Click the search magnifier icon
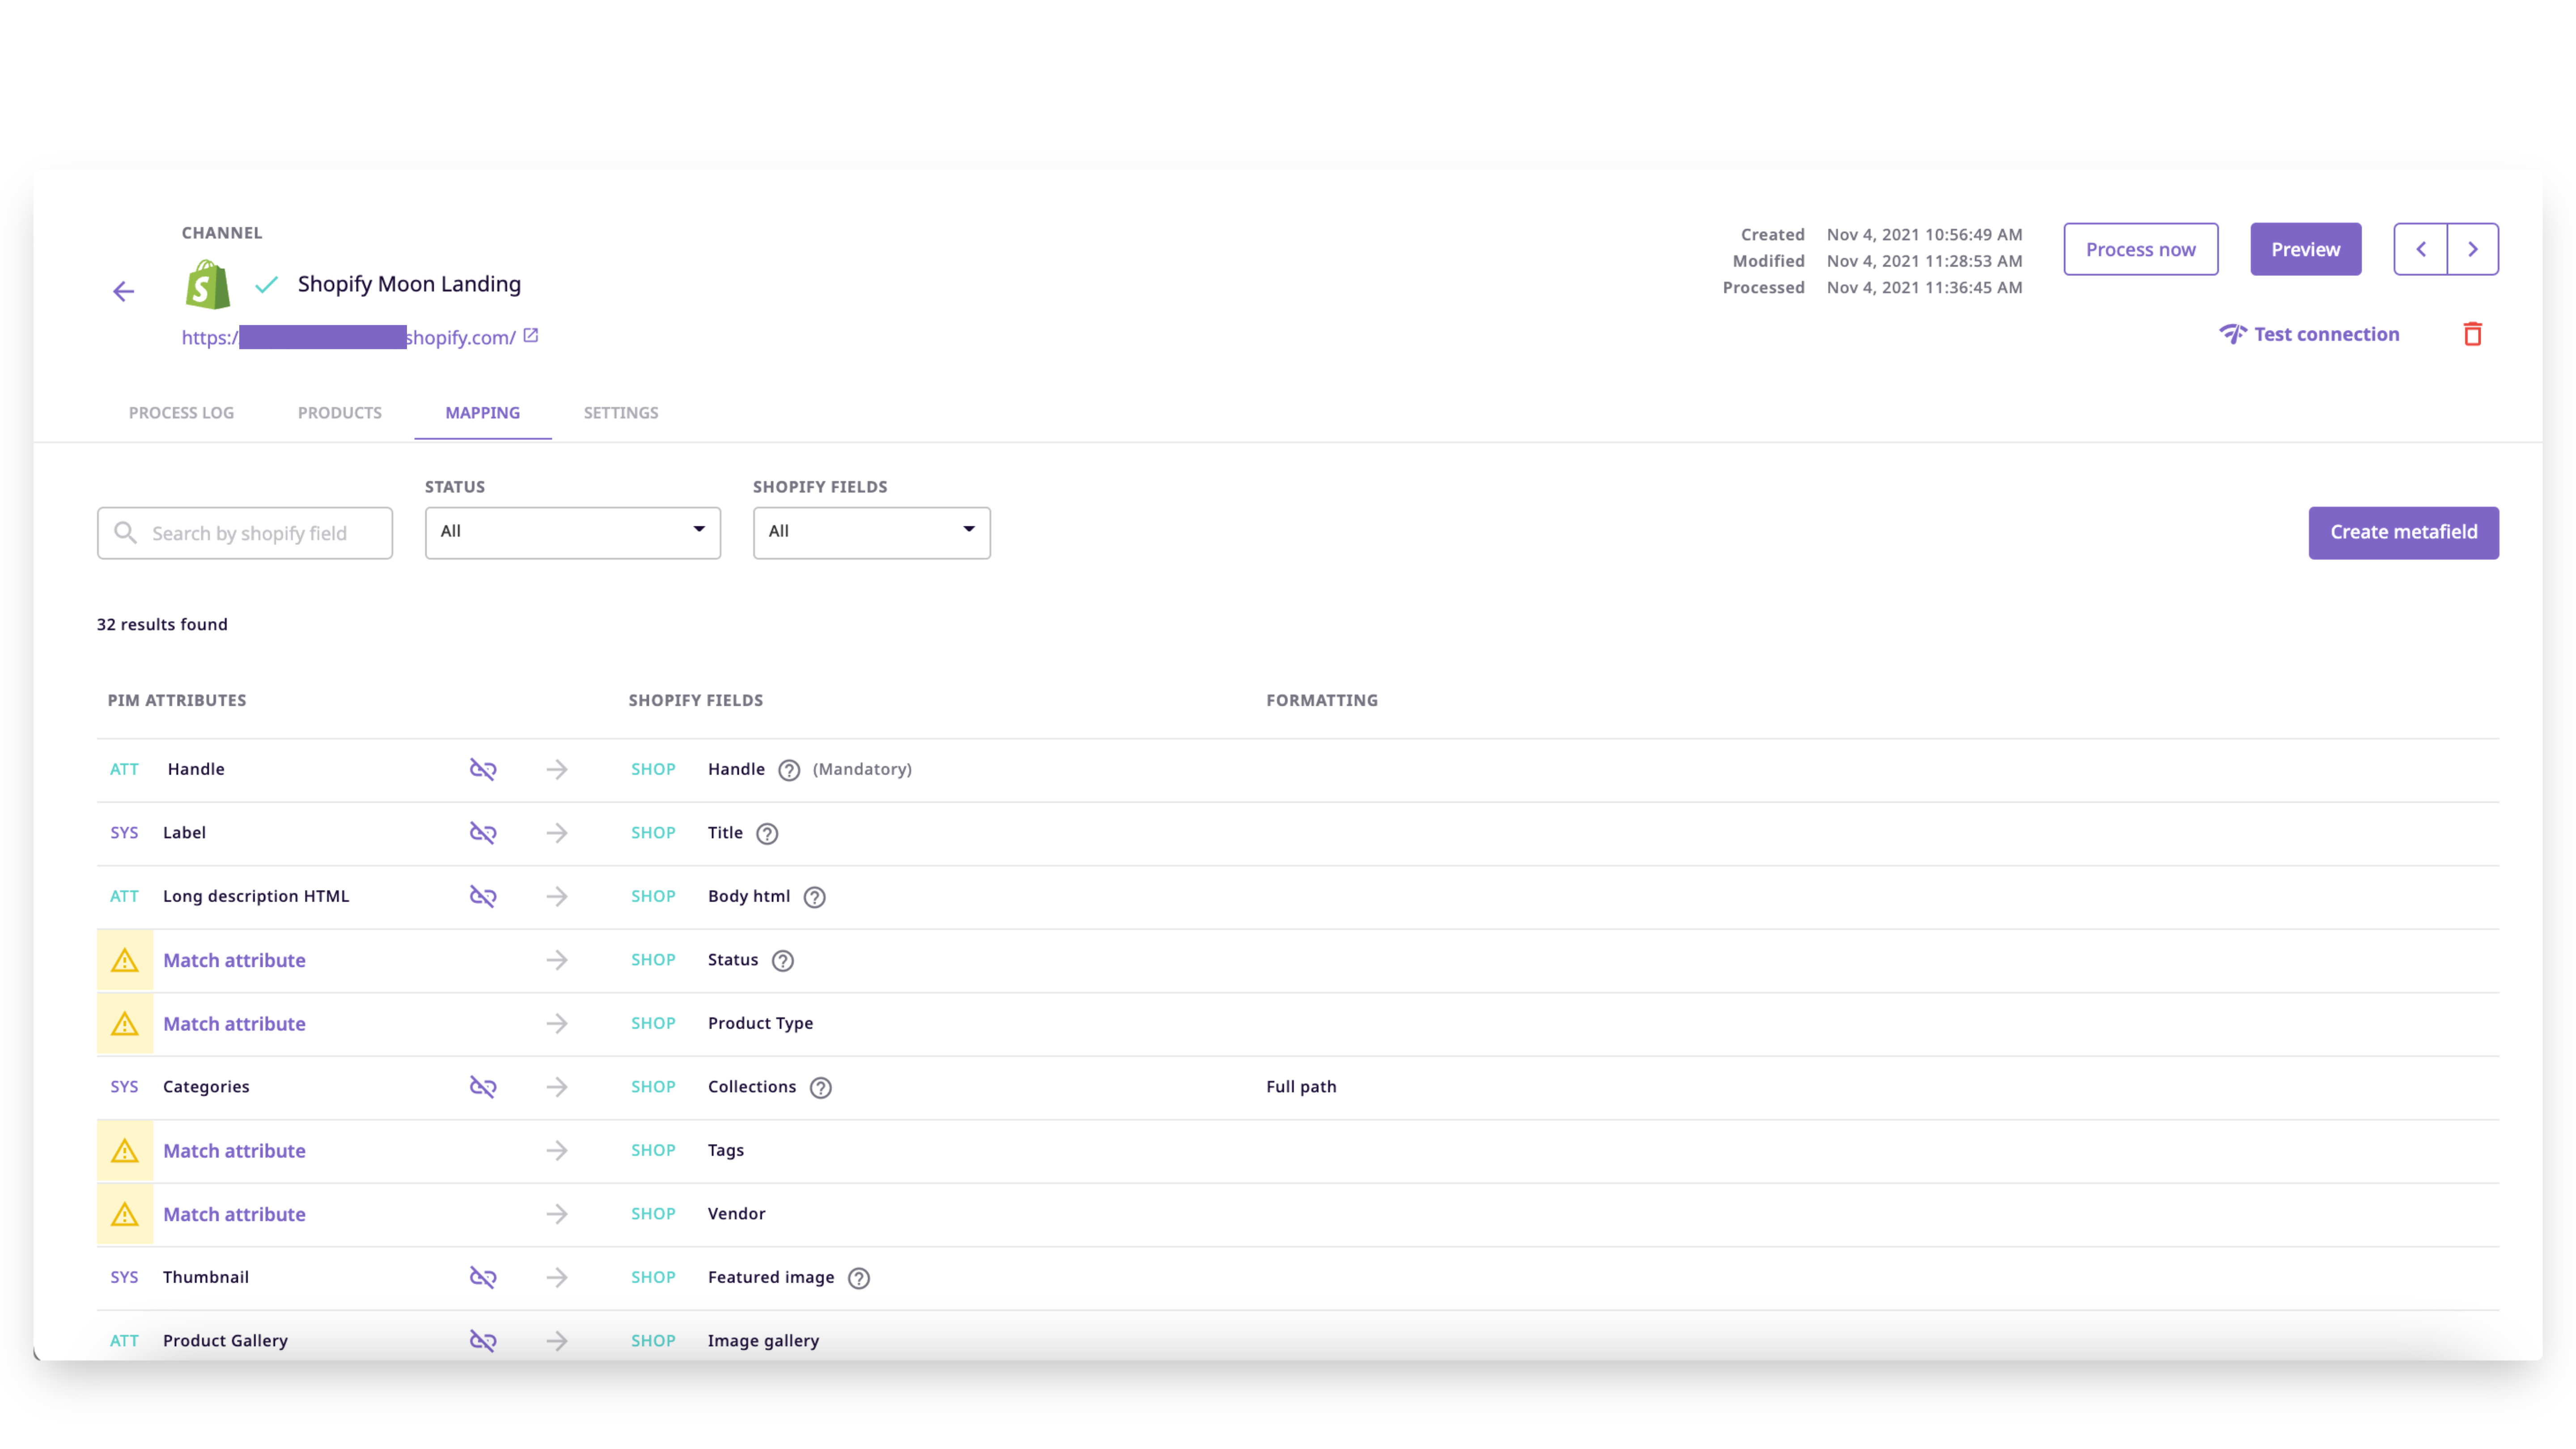This screenshot has width=2576, height=1449. pos(125,532)
